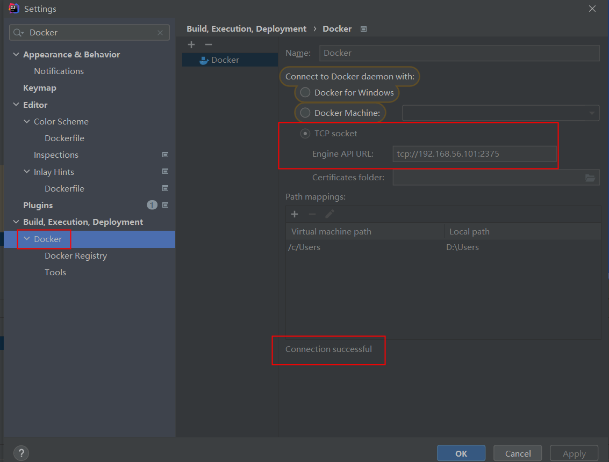Select the Docker for Windows radio button
This screenshot has width=609, height=462.
click(x=305, y=92)
